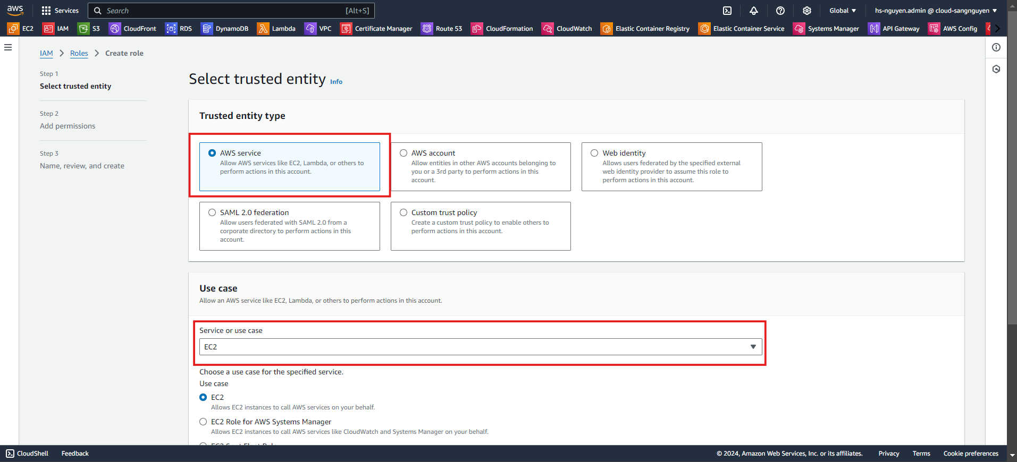Open the Service or use case dropdown

480,347
